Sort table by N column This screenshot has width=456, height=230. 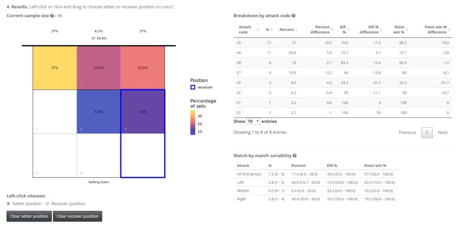267,30
